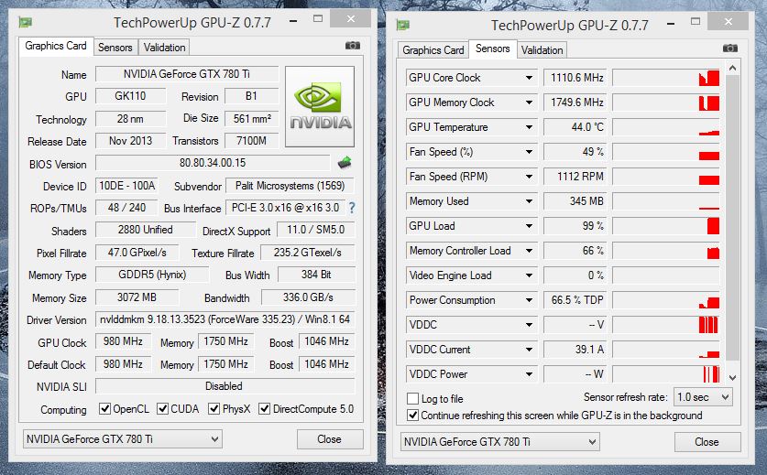This screenshot has height=475, width=767.
Task: Open the Power Consumption sensor dropdown
Action: pos(529,300)
